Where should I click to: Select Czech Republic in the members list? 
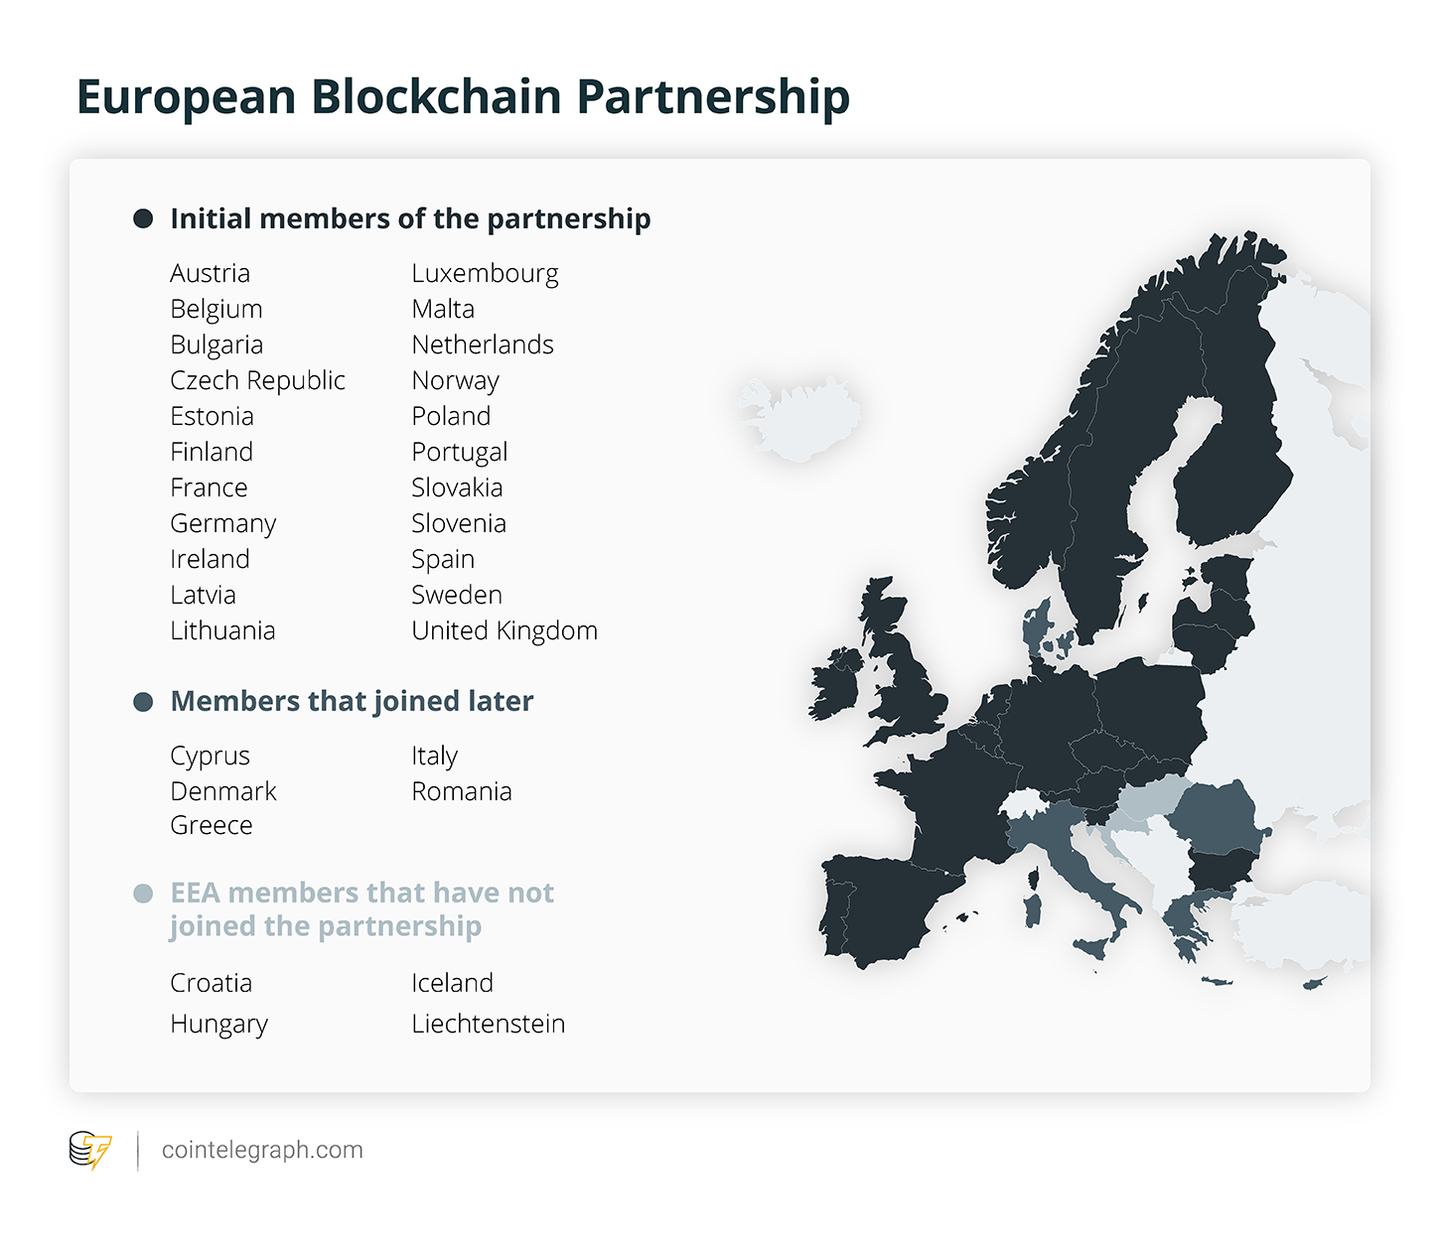pos(257,380)
